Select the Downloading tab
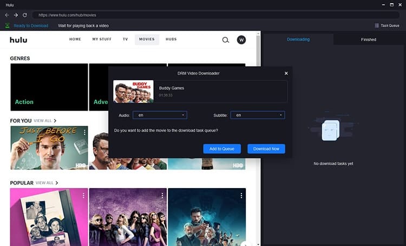406x246 pixels. (x=298, y=40)
